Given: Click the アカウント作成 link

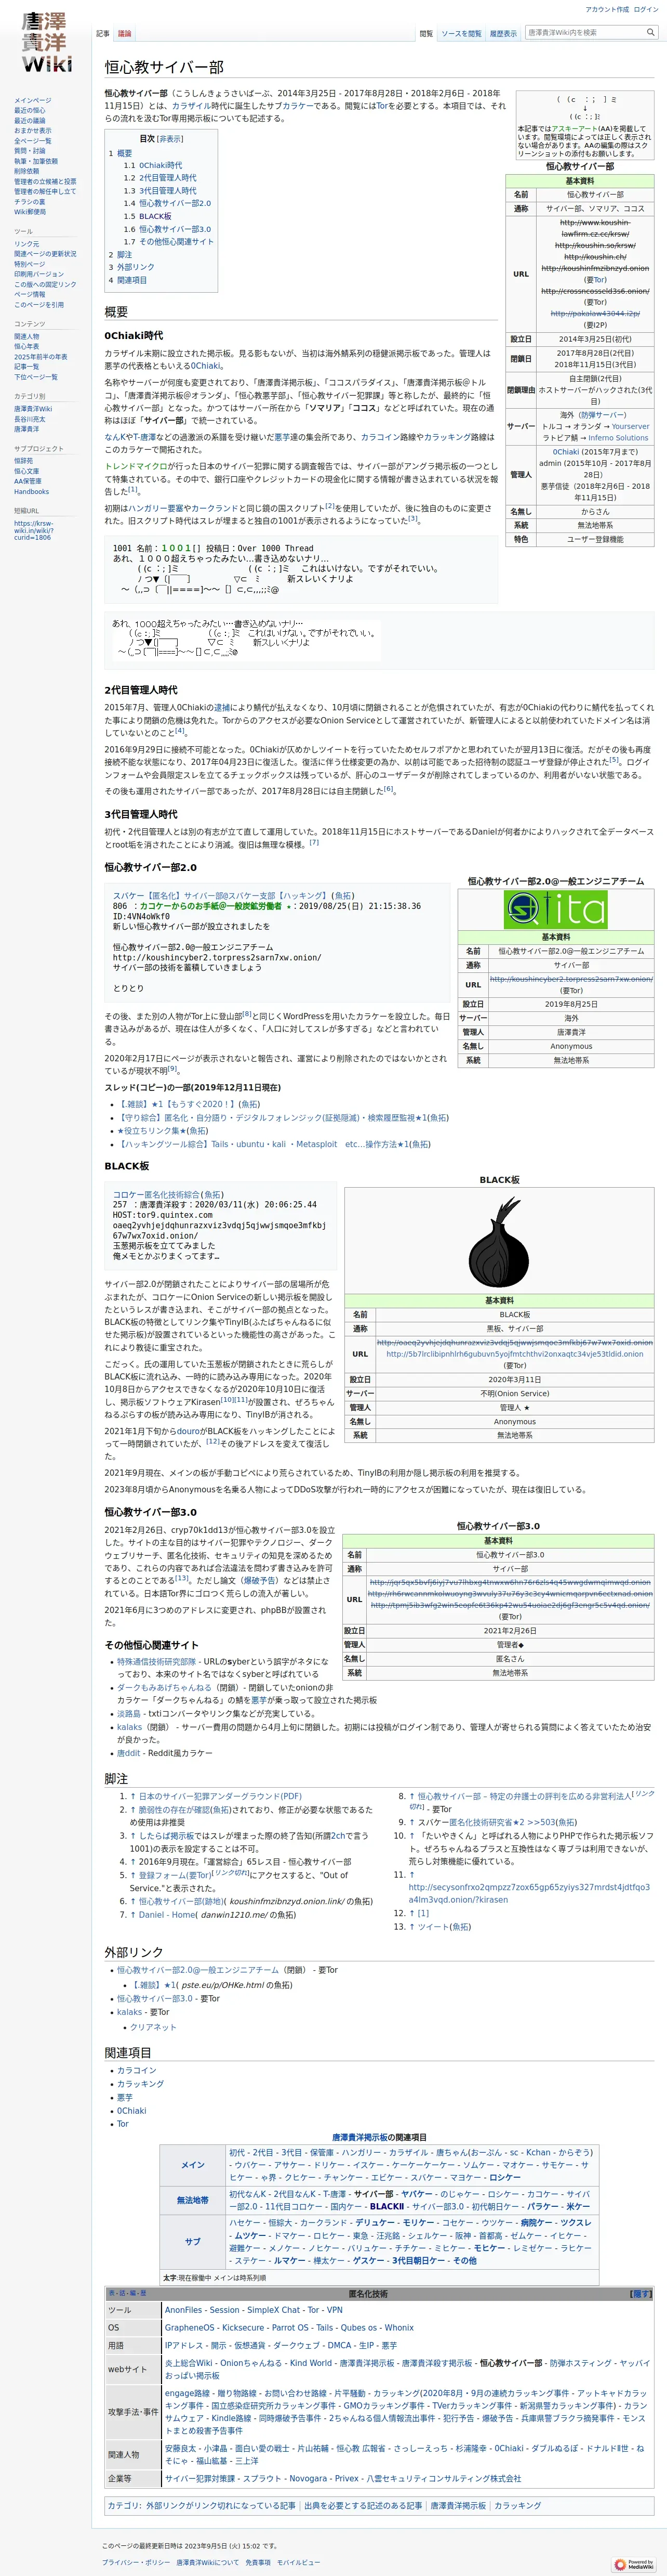Looking at the screenshot, I should (x=607, y=9).
